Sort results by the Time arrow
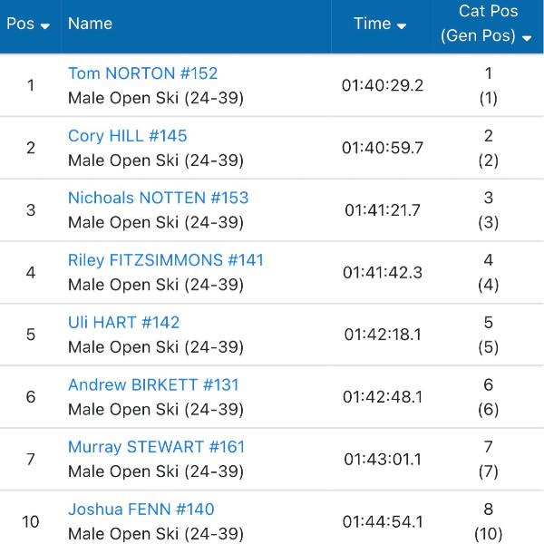The width and height of the screenshot is (544, 544). point(403,25)
